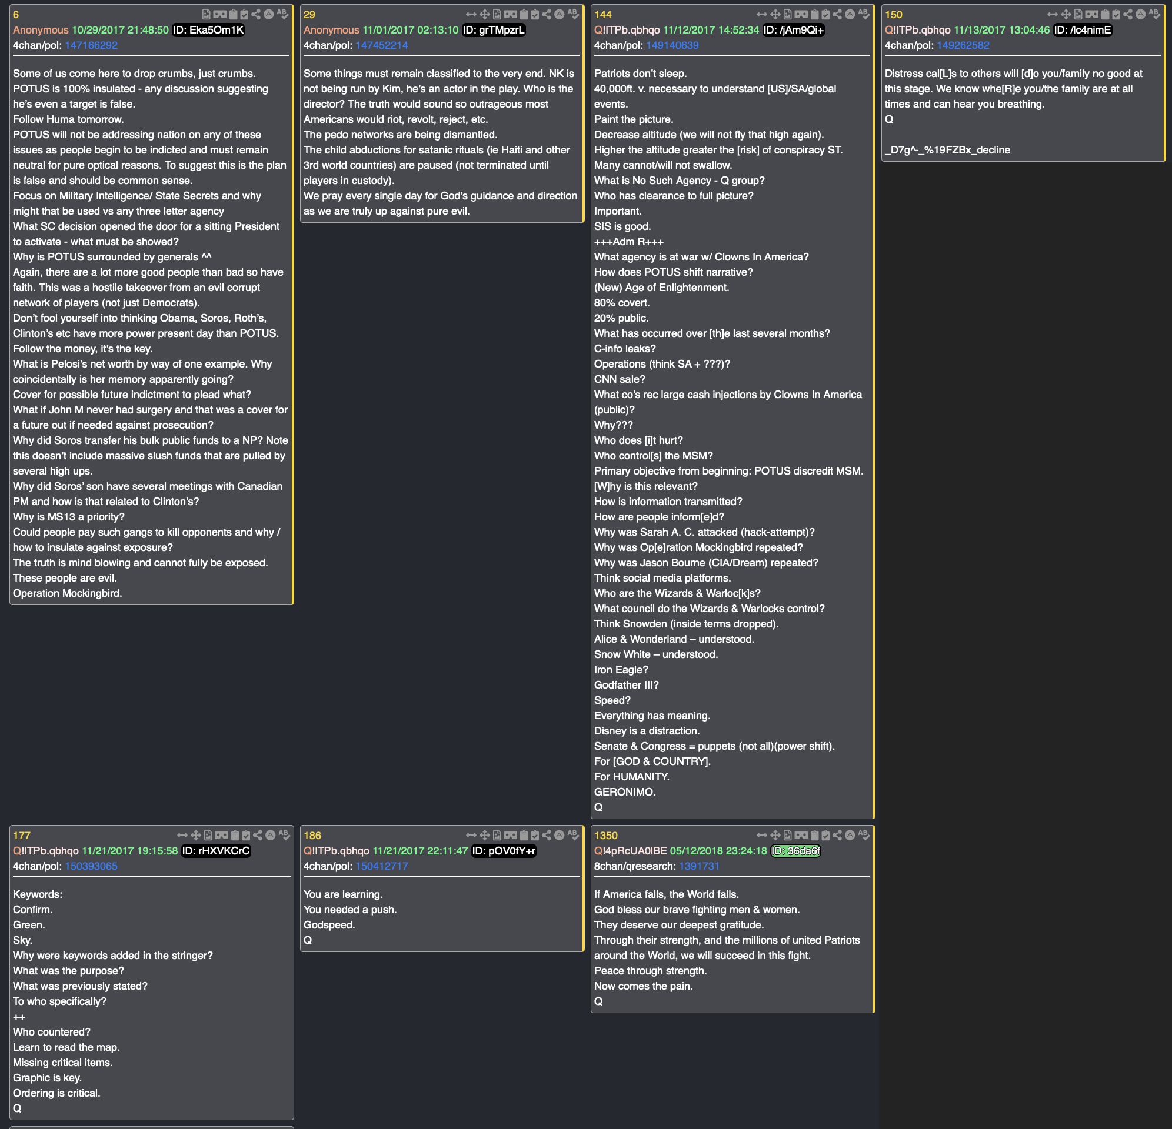Viewport: 1172px width, 1129px height.
Task: Click the clipboard checkmark icon on post 29
Action: 535,14
